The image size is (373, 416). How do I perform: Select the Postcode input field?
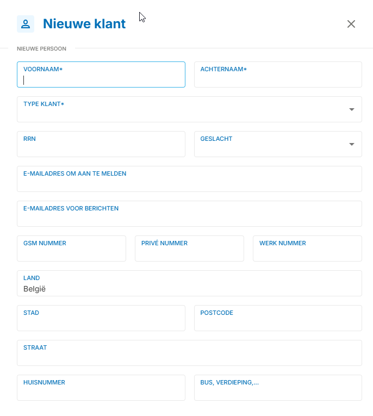(278, 318)
